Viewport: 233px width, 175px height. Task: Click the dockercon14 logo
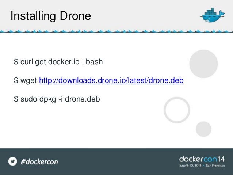[x=202, y=159]
